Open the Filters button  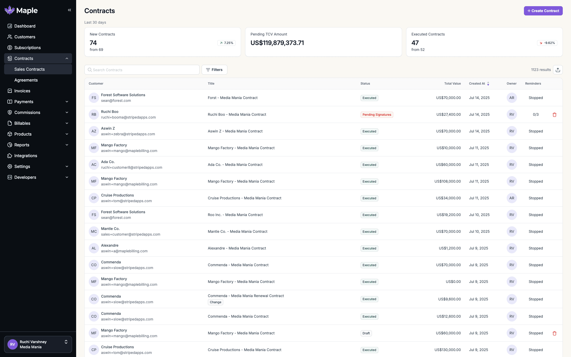(x=214, y=70)
